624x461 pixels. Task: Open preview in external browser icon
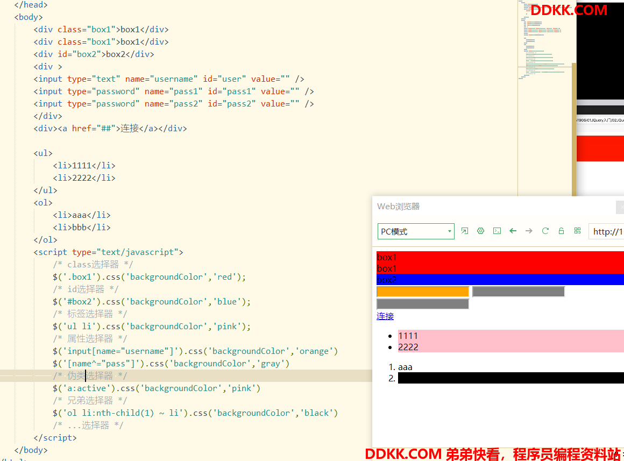pyautogui.click(x=464, y=231)
